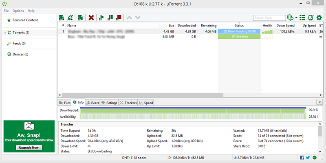Click the Add Torrent toolbar icon
The height and width of the screenshot is (163, 326).
coord(62,18)
